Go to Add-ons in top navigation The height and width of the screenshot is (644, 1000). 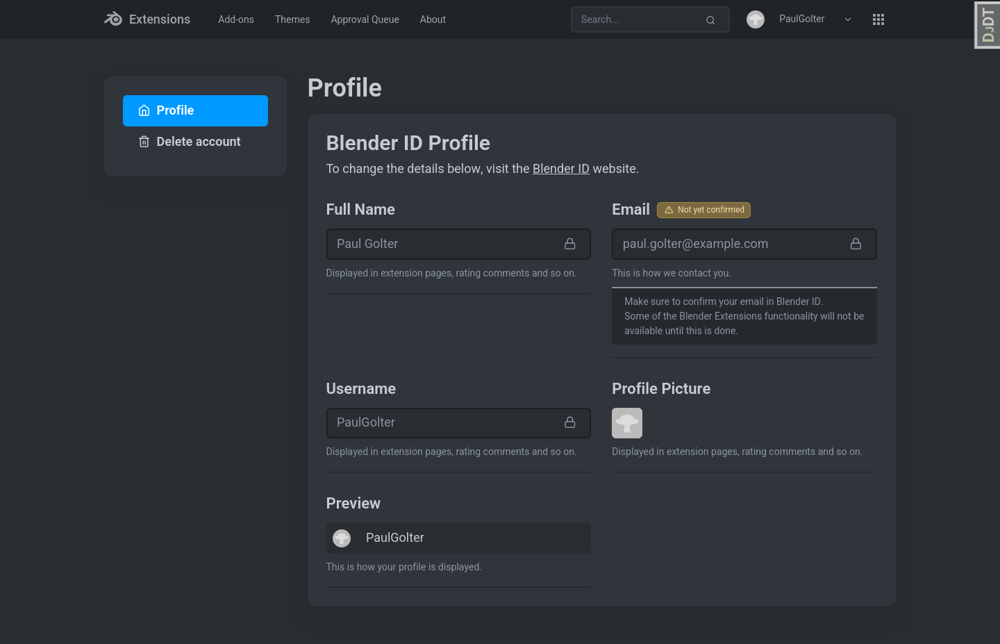pos(236,19)
